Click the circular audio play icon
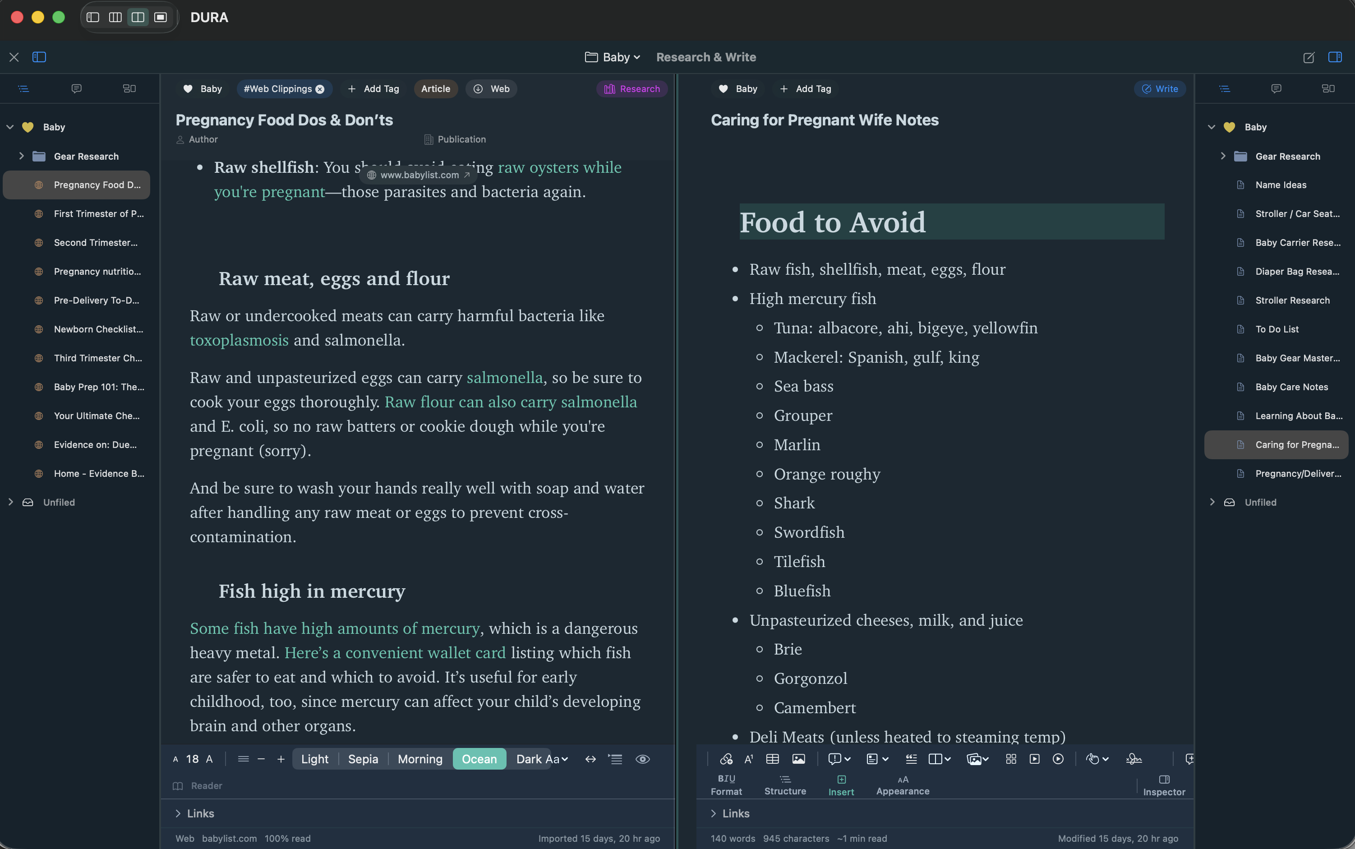This screenshot has height=849, width=1355. tap(1058, 759)
